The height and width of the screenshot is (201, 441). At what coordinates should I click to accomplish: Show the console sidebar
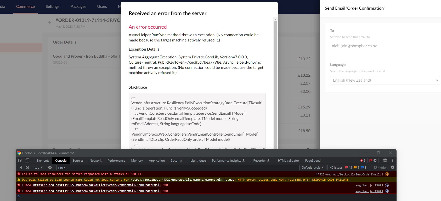(20, 168)
